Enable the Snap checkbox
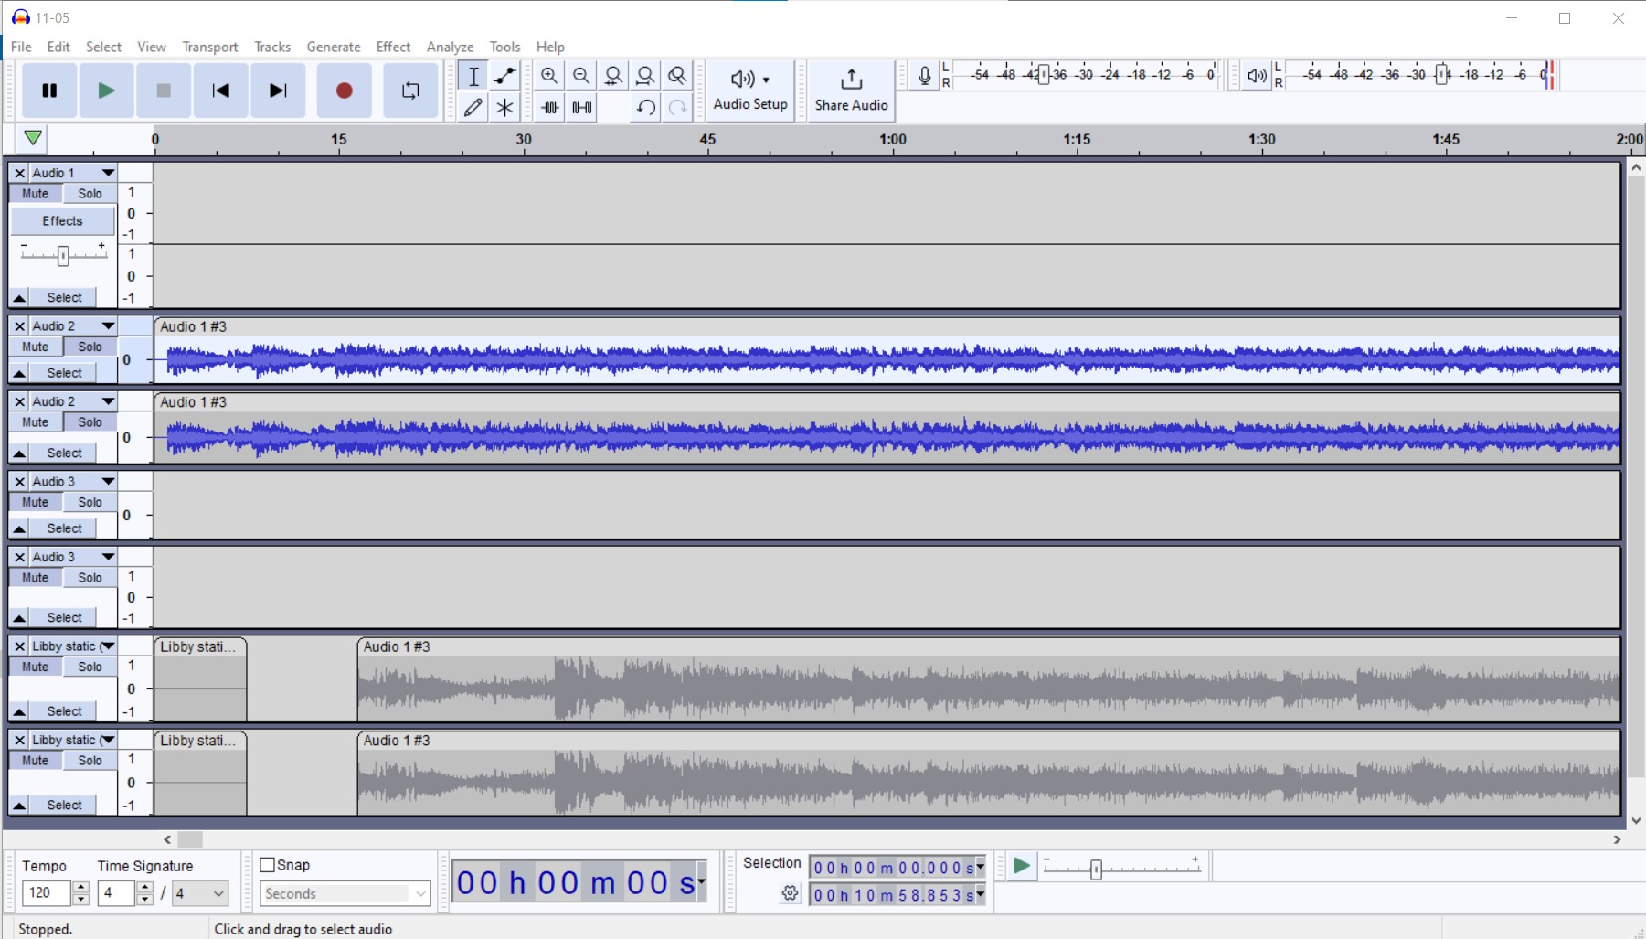Screen dimensions: 1646x939 (268, 864)
